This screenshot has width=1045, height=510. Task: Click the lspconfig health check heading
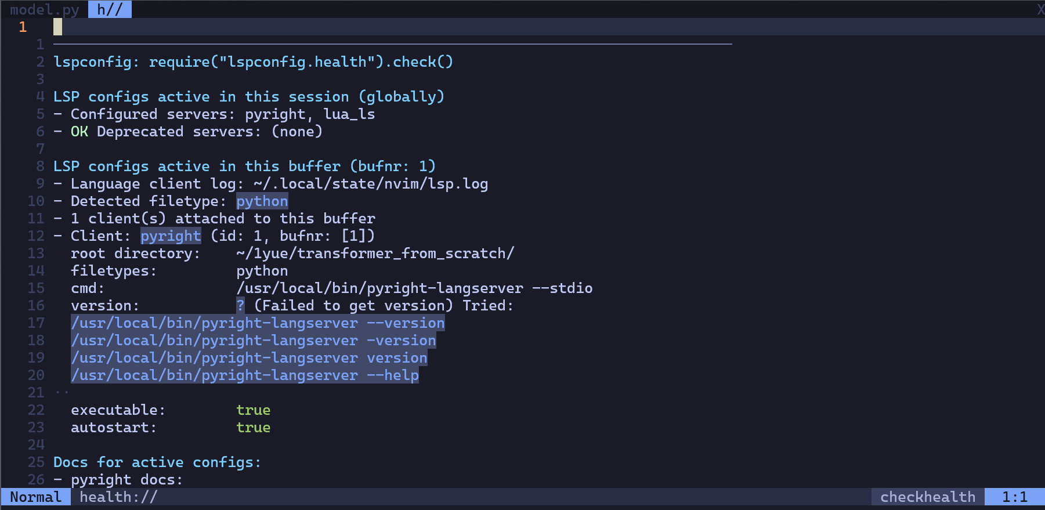[x=253, y=62]
